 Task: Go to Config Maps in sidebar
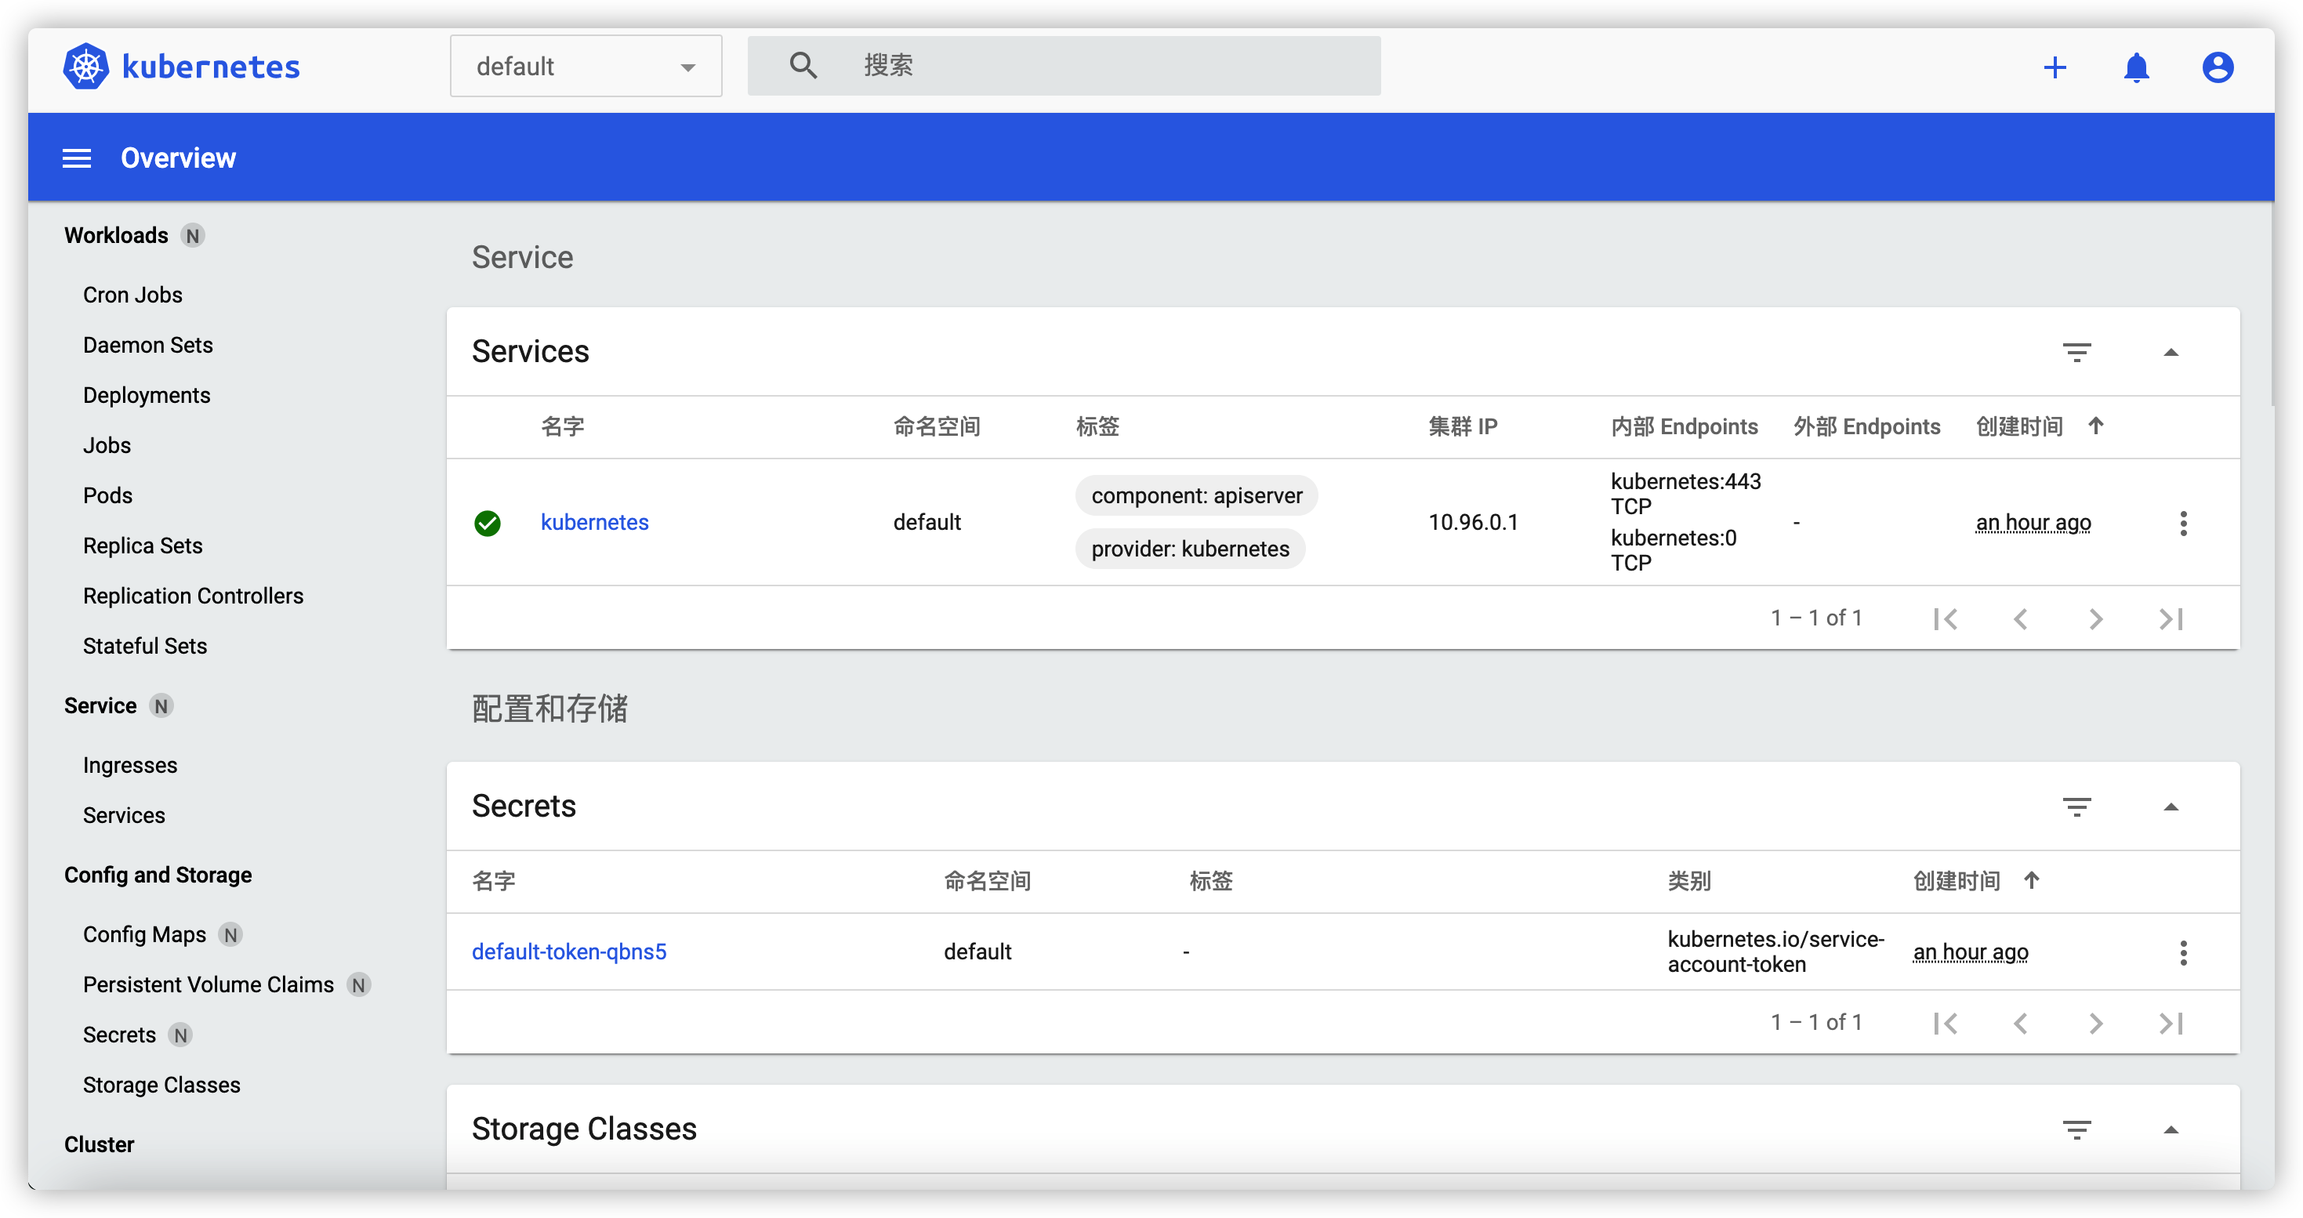coord(144,933)
